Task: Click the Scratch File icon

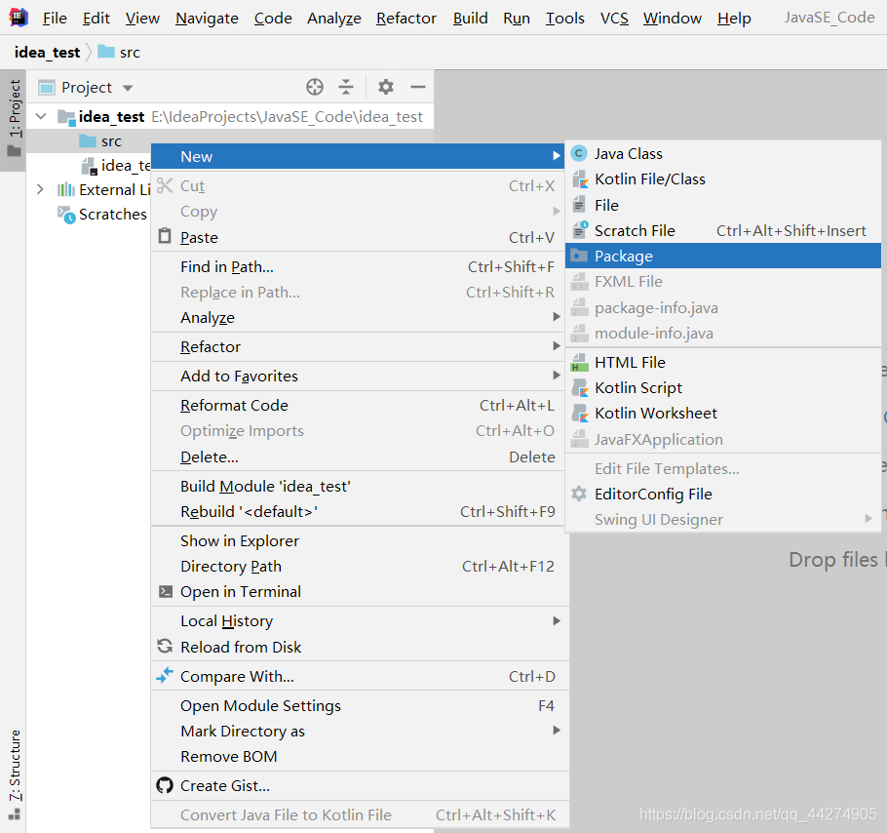Action: tap(580, 230)
